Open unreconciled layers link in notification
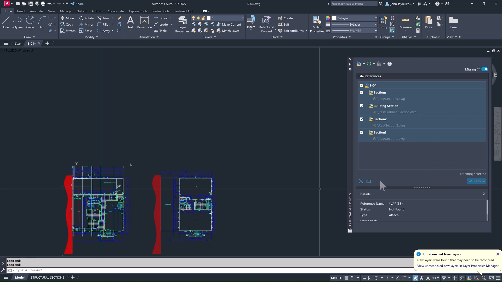 tap(458, 266)
